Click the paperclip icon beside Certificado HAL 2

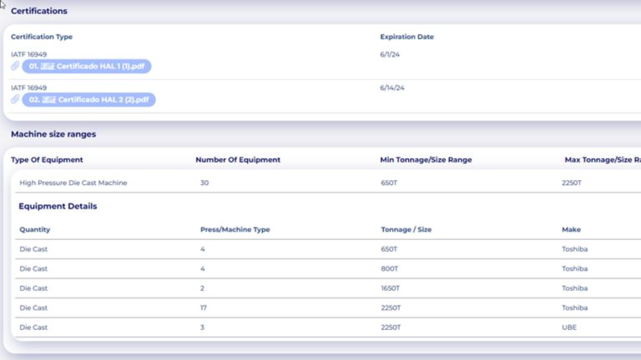pos(16,100)
